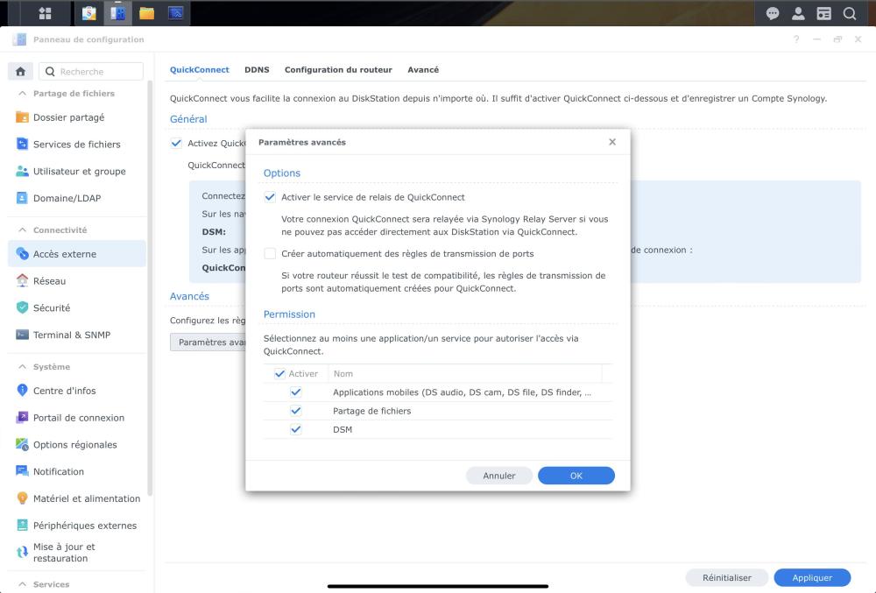Image resolution: width=876 pixels, height=593 pixels.
Task: Collapse the Connectivité section
Action: [23, 229]
